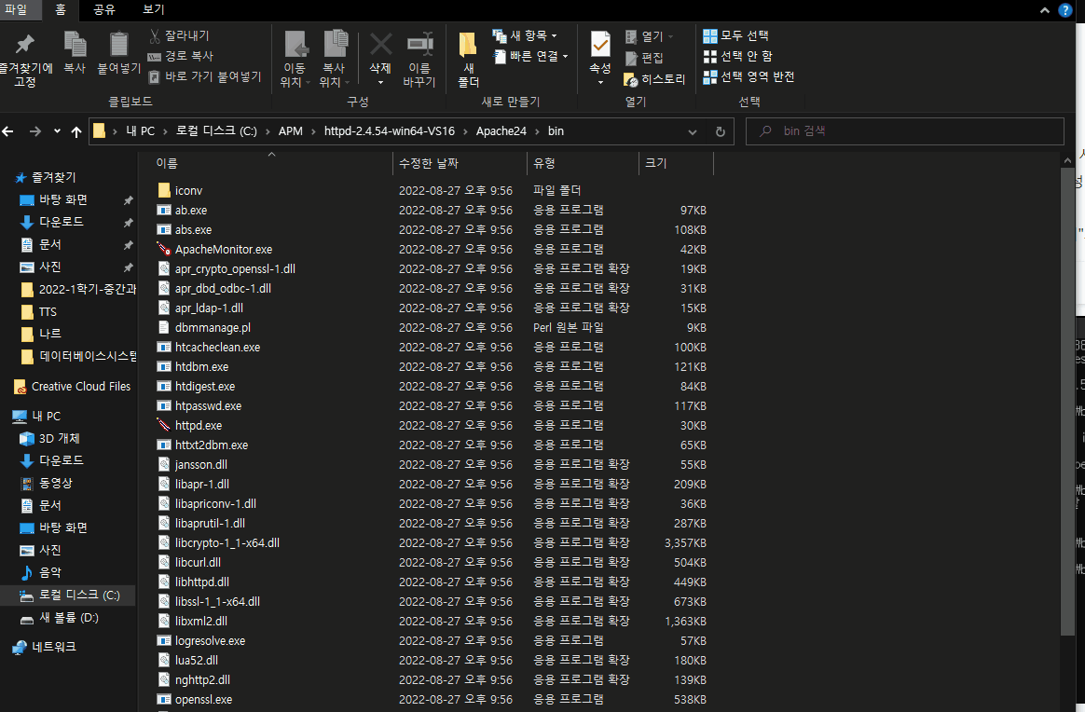Copy path with 경로 복사
1085x712 pixels.
(181, 56)
